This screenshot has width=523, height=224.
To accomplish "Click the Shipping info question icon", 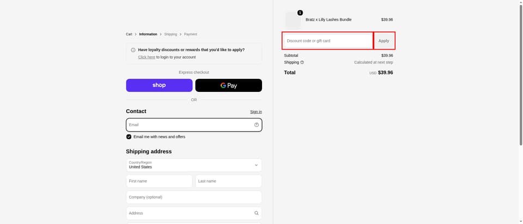I will pos(302,62).
